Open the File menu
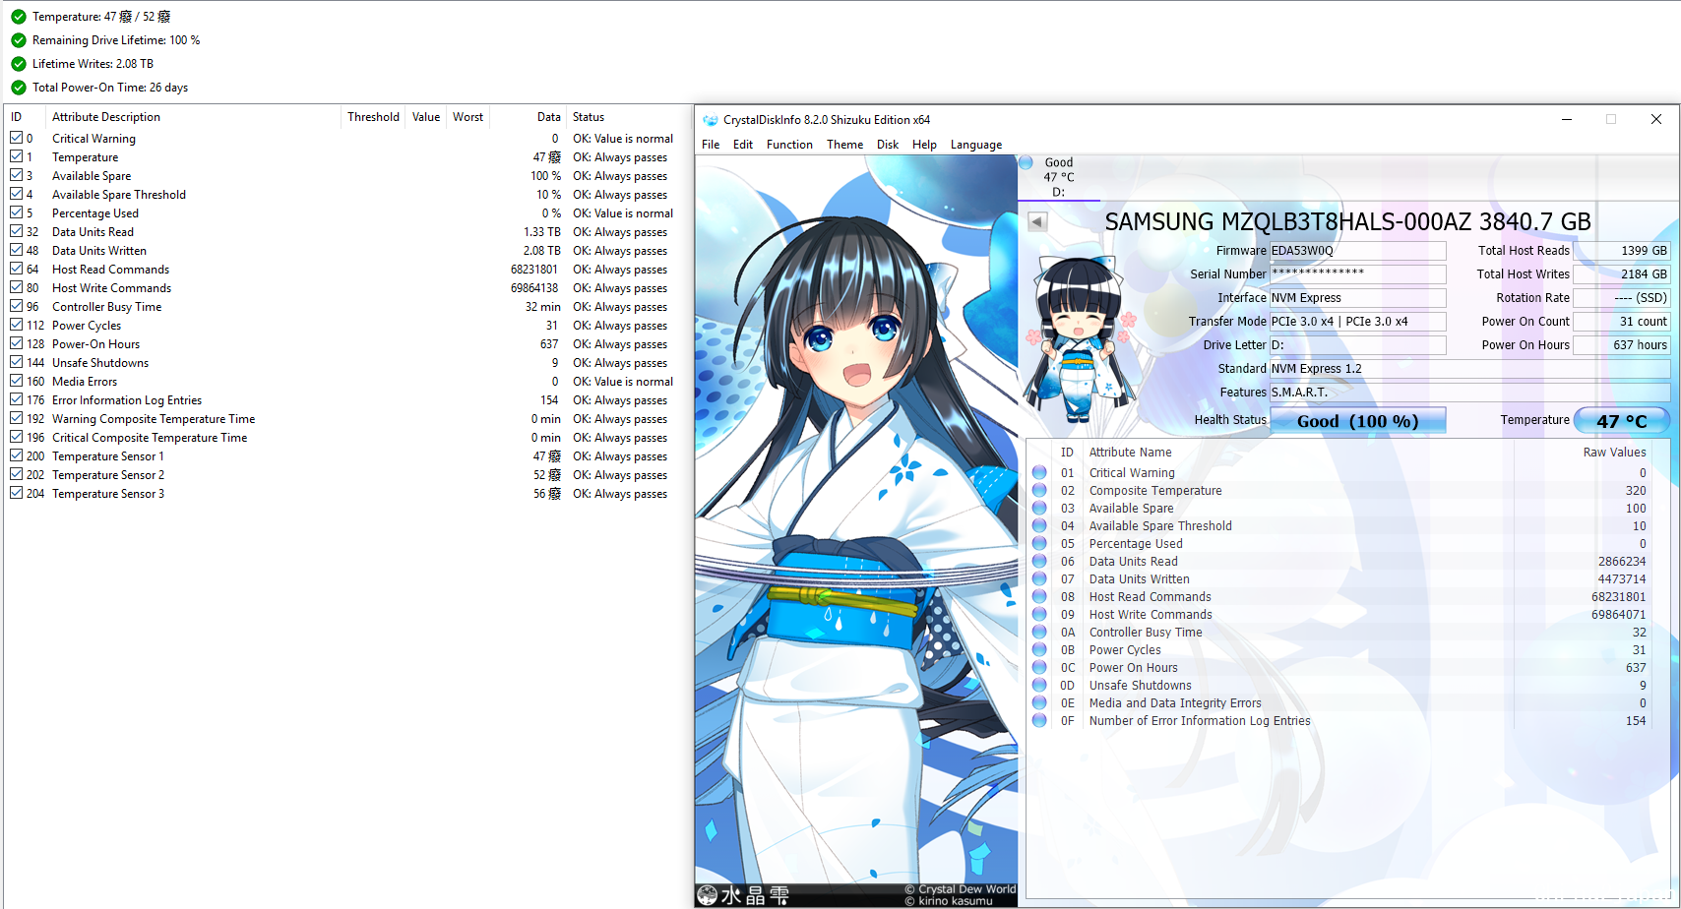 (711, 145)
